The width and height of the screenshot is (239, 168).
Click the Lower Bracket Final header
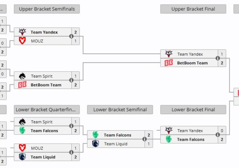point(193,110)
